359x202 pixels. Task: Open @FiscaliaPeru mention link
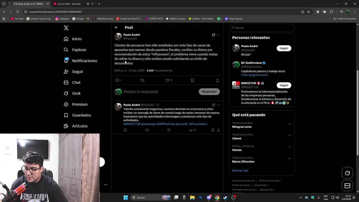(x=198, y=124)
